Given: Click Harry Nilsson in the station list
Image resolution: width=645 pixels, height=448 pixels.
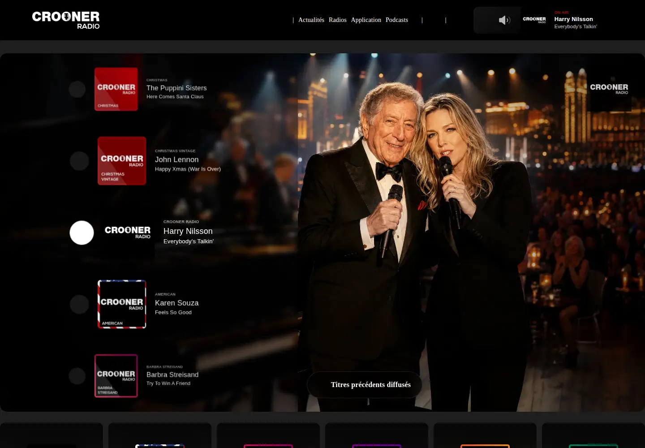Looking at the screenshot, I should tap(188, 231).
